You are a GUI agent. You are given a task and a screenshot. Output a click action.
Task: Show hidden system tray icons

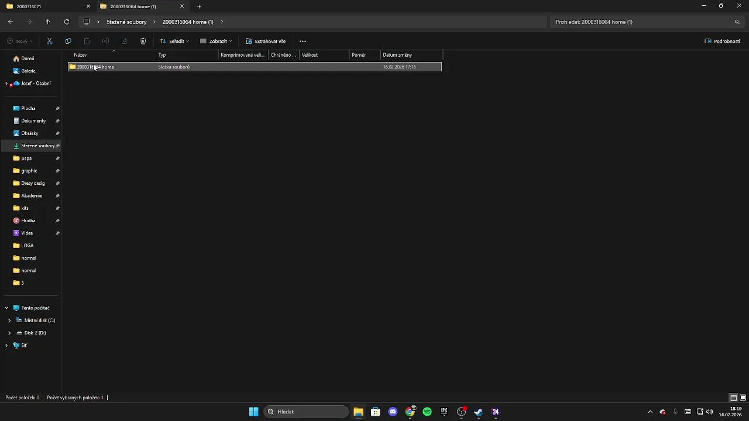pyautogui.click(x=650, y=412)
